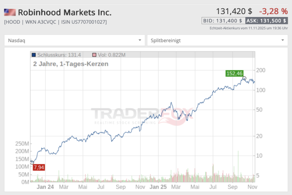292x195 pixels.
Task: Toggle the Vol: 0.822M legend entry
Action: pyautogui.click(x=112, y=56)
